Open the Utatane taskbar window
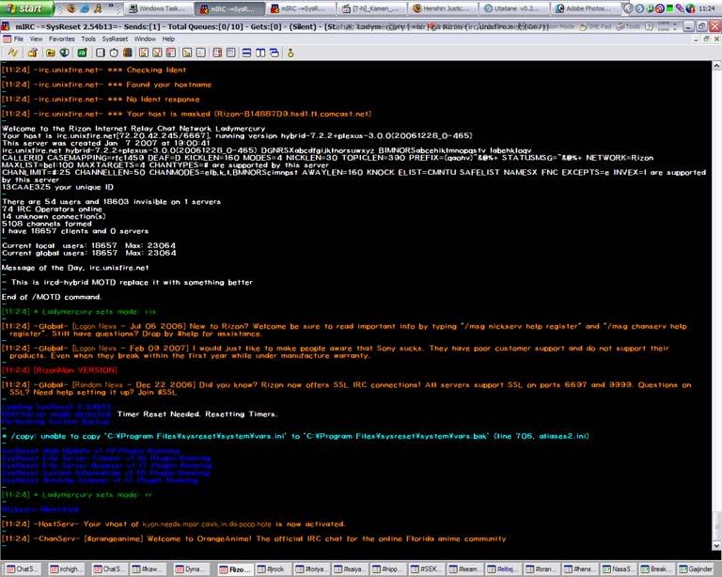 512,8
